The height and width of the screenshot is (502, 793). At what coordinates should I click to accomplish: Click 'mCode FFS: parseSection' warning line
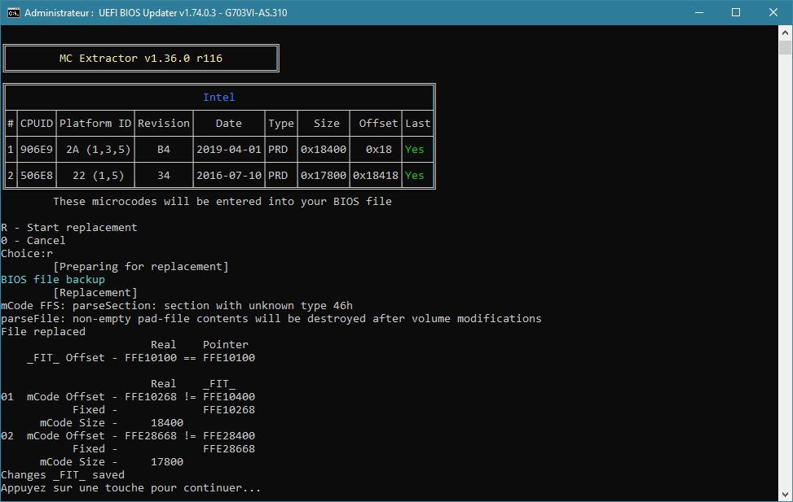pos(177,306)
